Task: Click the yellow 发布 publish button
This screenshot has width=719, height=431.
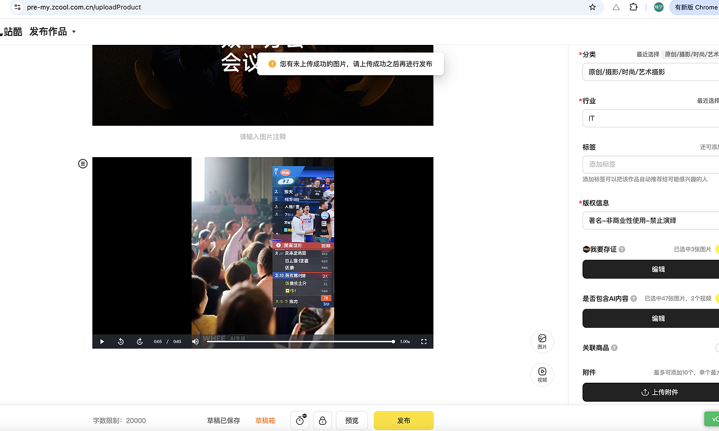Action: pos(403,420)
